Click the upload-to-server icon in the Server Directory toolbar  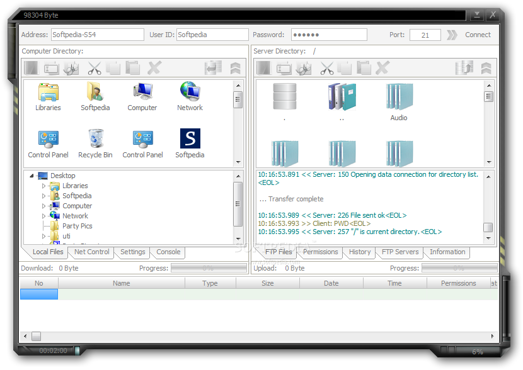tap(464, 67)
